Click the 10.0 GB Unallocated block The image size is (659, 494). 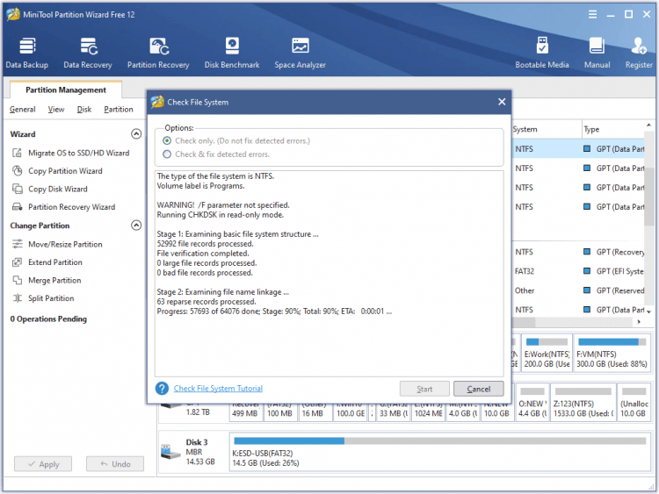point(634,402)
